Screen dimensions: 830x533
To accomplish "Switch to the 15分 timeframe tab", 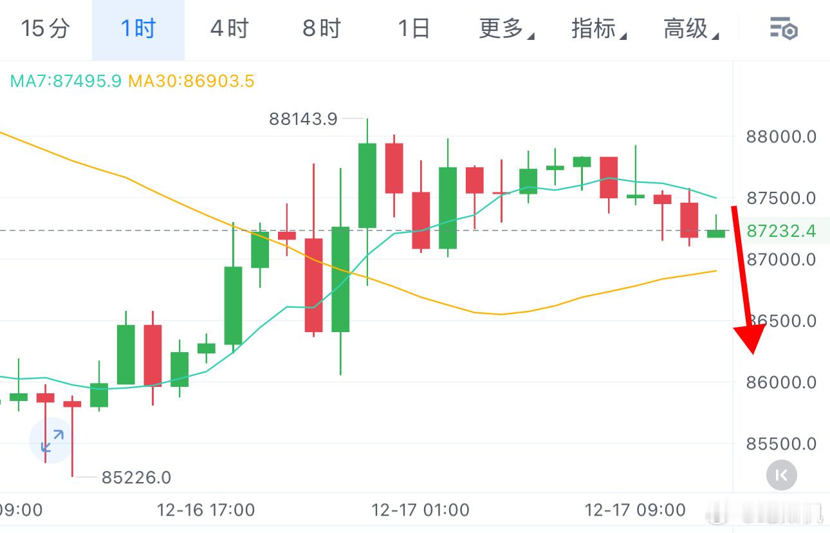I will click(44, 29).
